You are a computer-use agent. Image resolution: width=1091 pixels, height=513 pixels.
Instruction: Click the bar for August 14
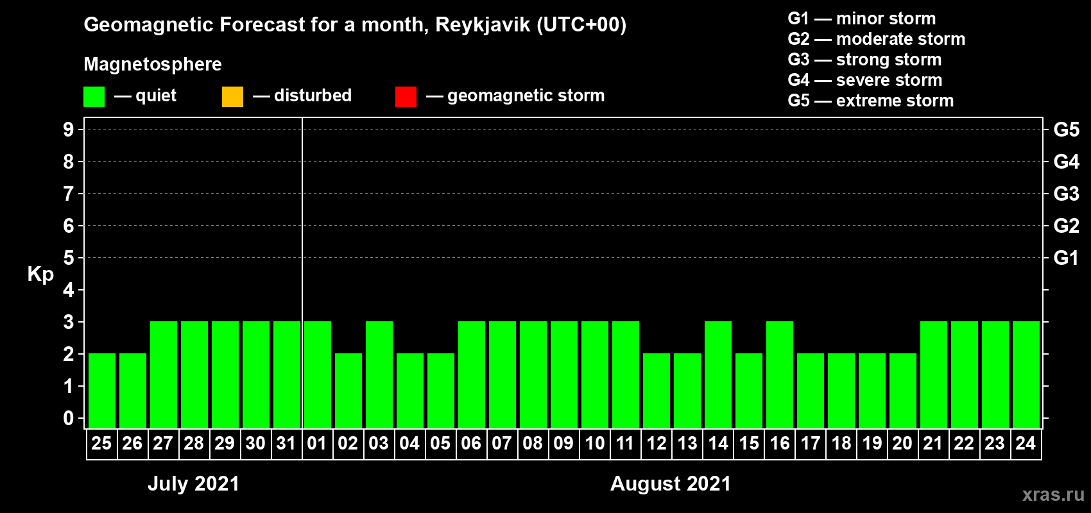[718, 374]
